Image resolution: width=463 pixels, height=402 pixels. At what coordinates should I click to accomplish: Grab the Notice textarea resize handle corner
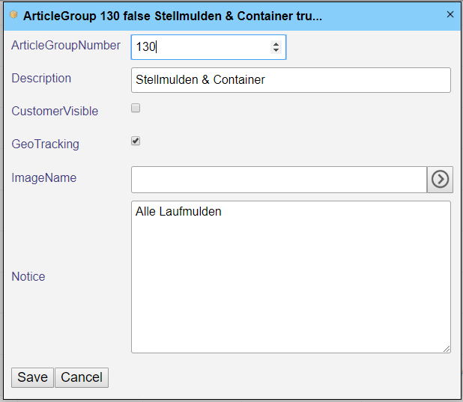(447, 349)
